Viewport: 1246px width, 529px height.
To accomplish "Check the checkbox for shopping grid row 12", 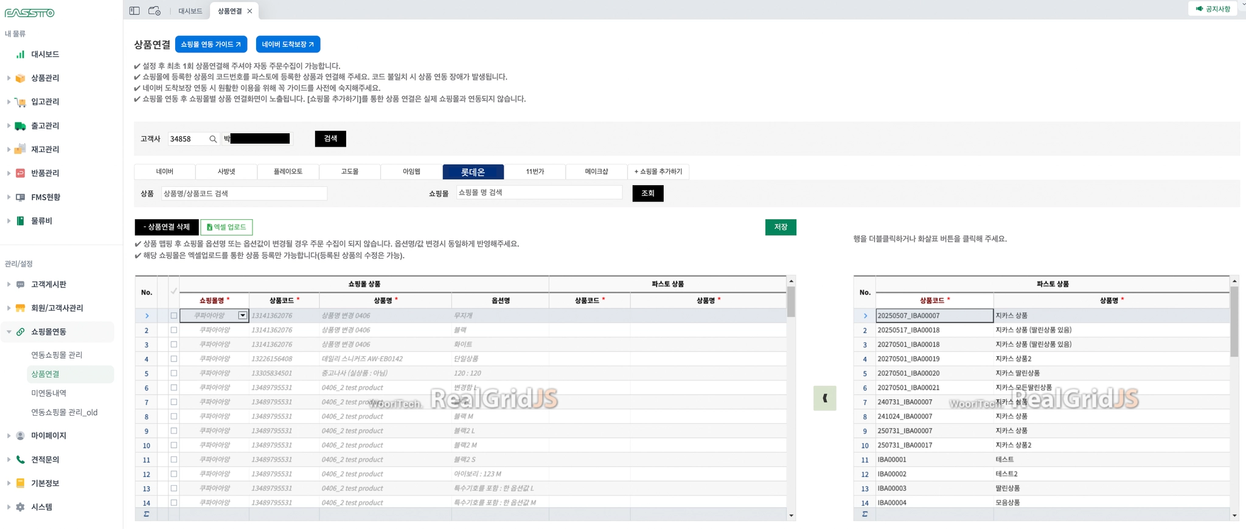I will pos(174,474).
